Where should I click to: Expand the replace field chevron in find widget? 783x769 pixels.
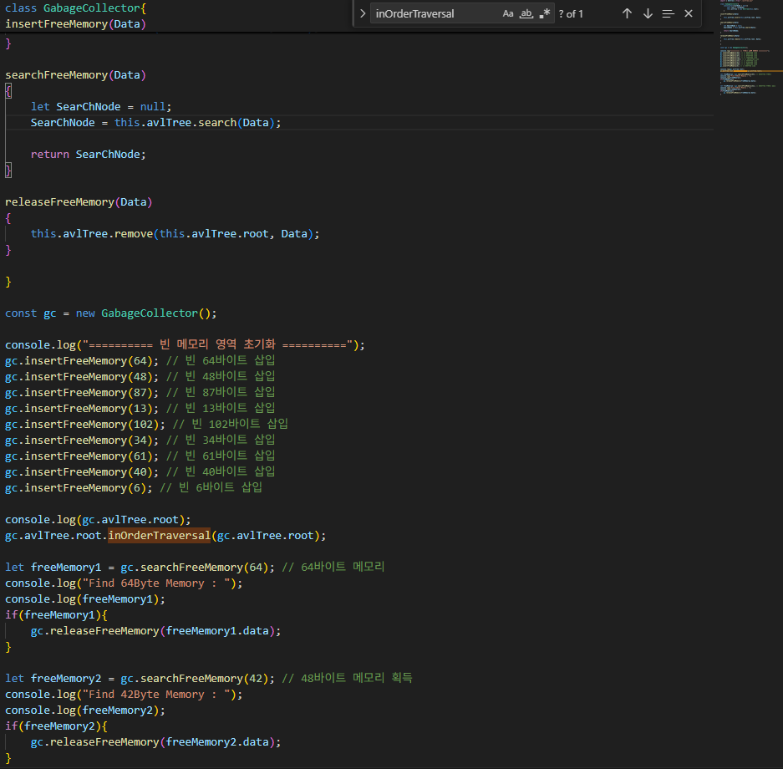(x=363, y=14)
